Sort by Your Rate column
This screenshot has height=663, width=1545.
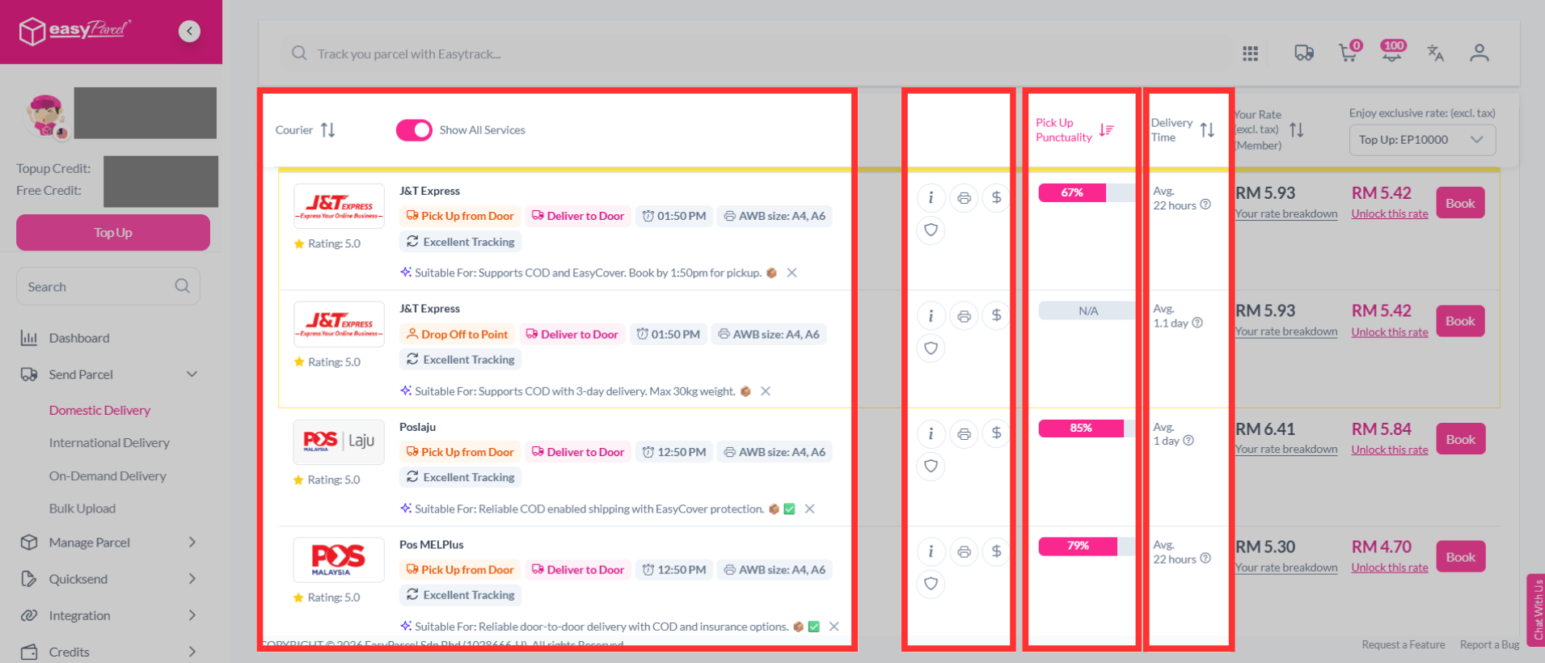click(1297, 130)
